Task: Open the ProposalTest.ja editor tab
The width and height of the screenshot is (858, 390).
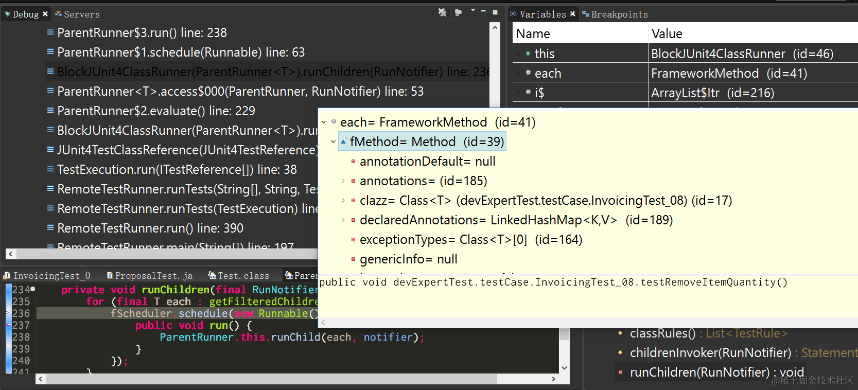Action: [x=149, y=276]
